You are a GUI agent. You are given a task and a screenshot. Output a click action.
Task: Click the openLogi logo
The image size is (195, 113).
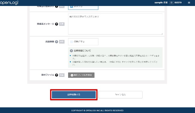[9, 3]
